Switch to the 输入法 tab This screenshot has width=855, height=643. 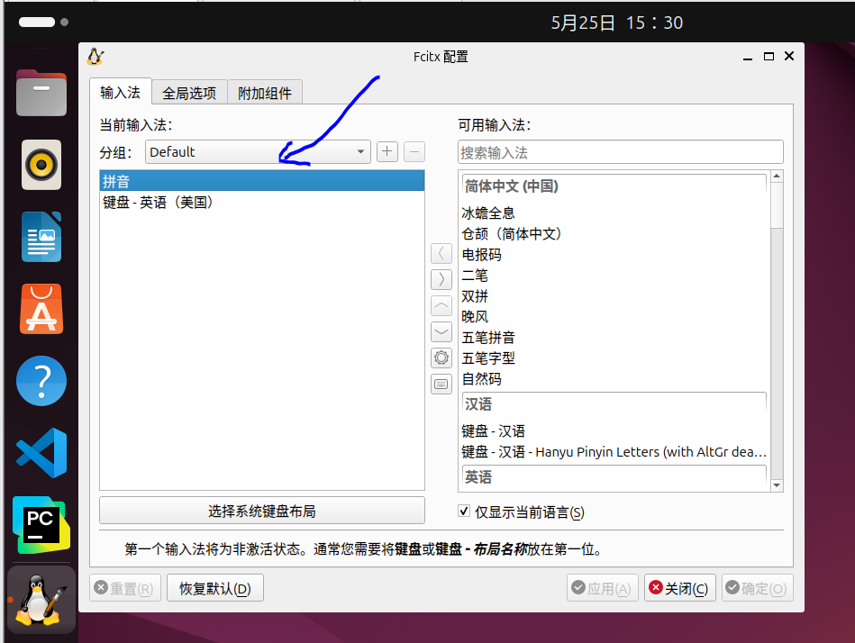tap(120, 92)
